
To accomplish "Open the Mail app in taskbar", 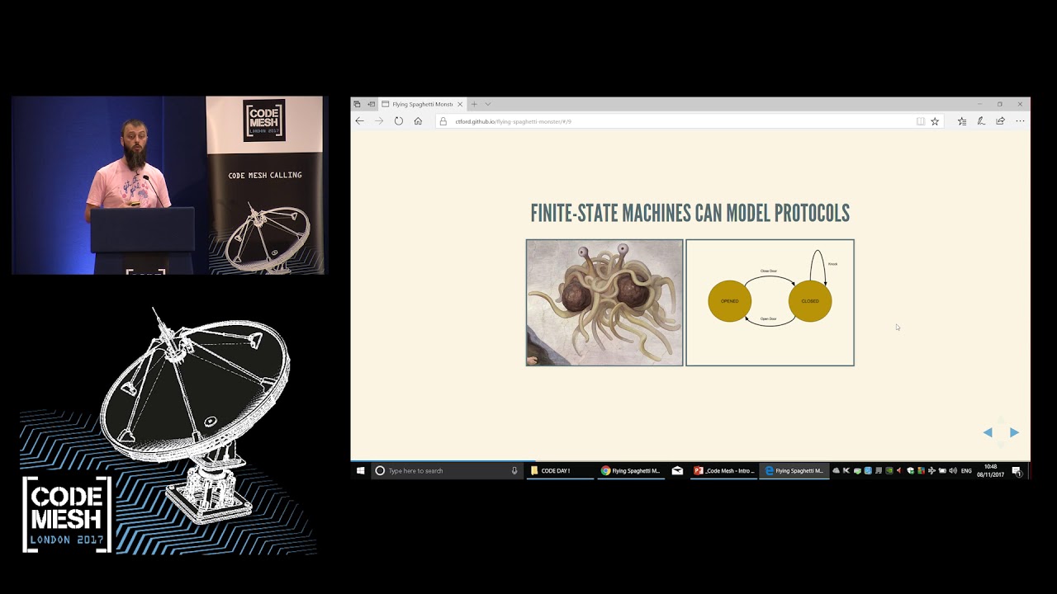I will [677, 470].
